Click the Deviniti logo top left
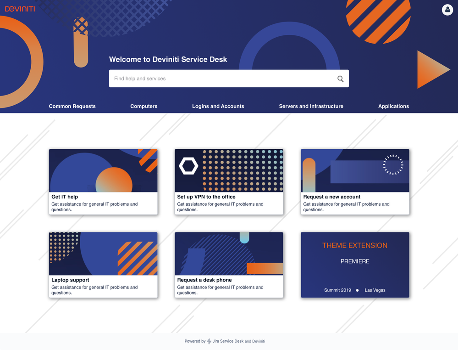 click(20, 8)
